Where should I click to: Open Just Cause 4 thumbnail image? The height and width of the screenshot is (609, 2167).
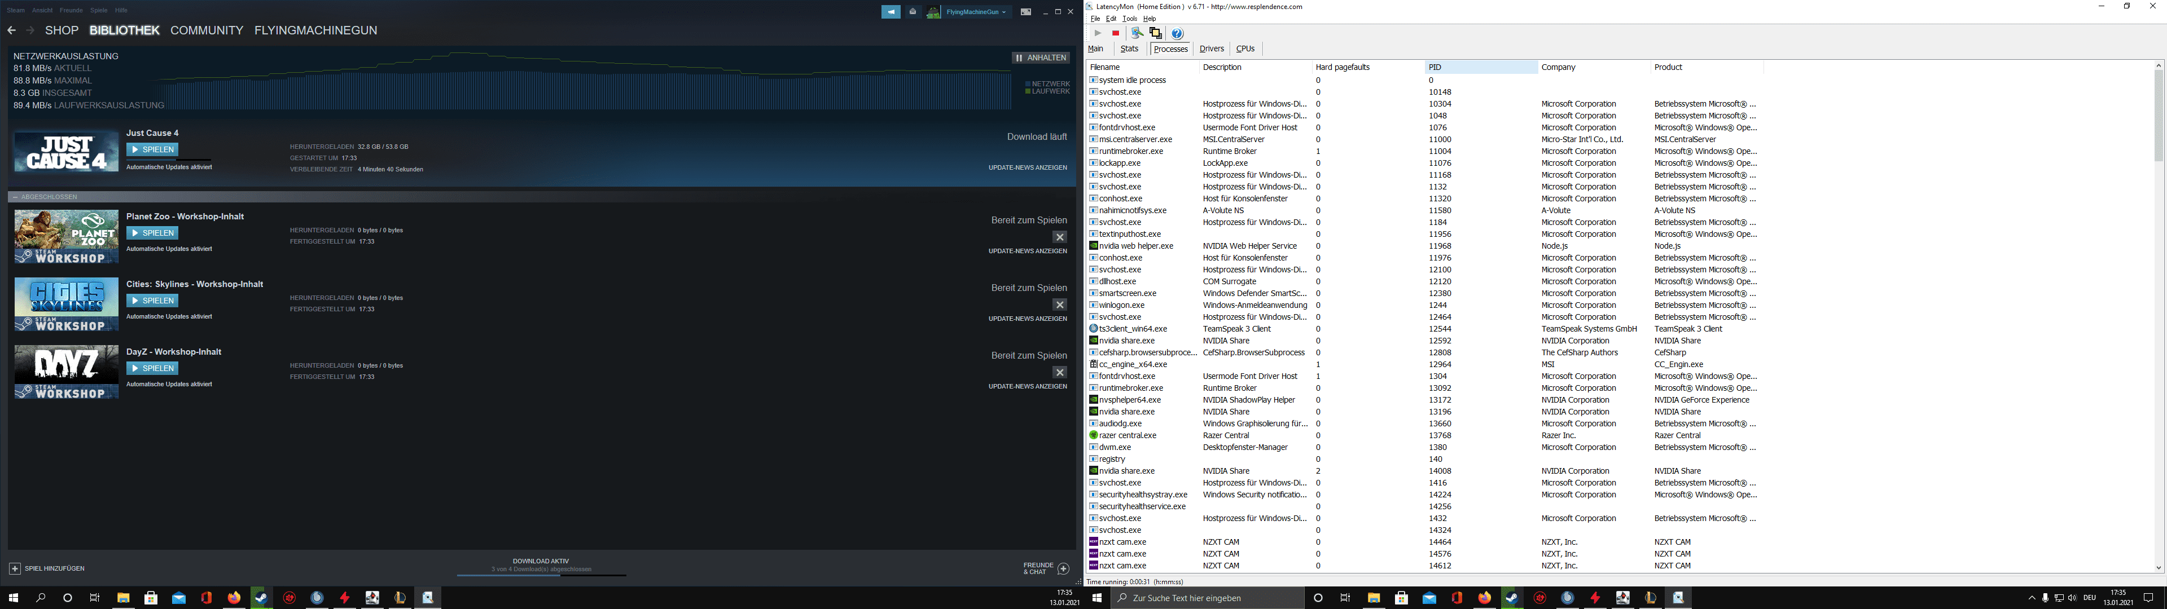[x=67, y=152]
